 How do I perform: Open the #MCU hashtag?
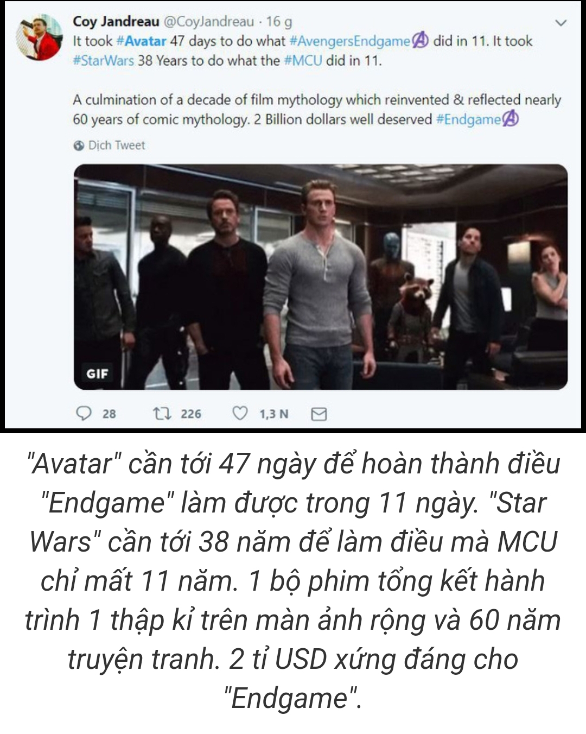click(303, 61)
